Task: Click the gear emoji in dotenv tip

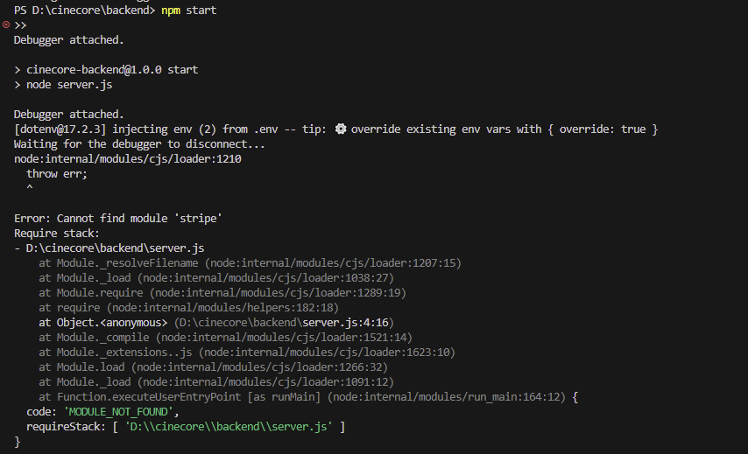Action: (340, 129)
